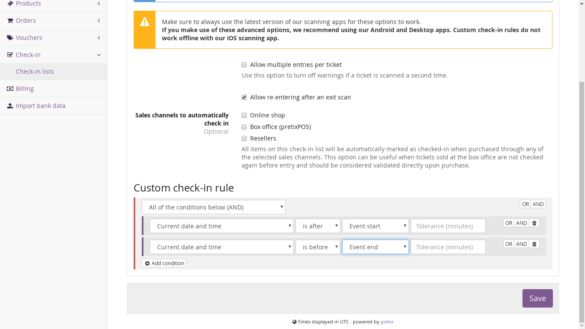Viewport: 585px width, 329px height.
Task: Click the trash icon on Event start condition
Action: pos(534,223)
